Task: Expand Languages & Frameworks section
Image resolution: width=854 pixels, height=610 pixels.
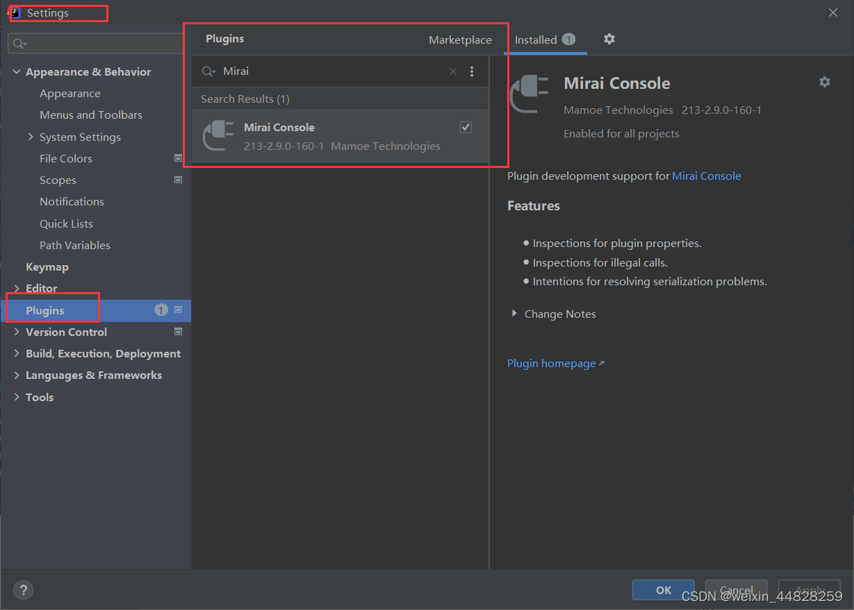Action: coord(17,375)
